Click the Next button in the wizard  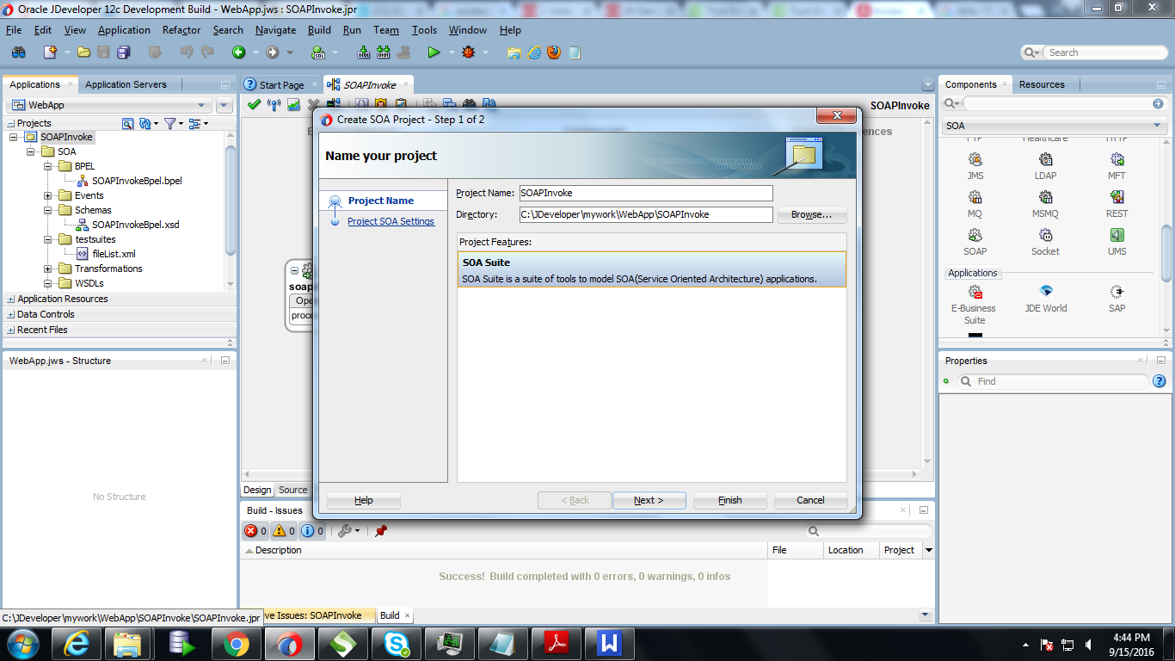[649, 500]
